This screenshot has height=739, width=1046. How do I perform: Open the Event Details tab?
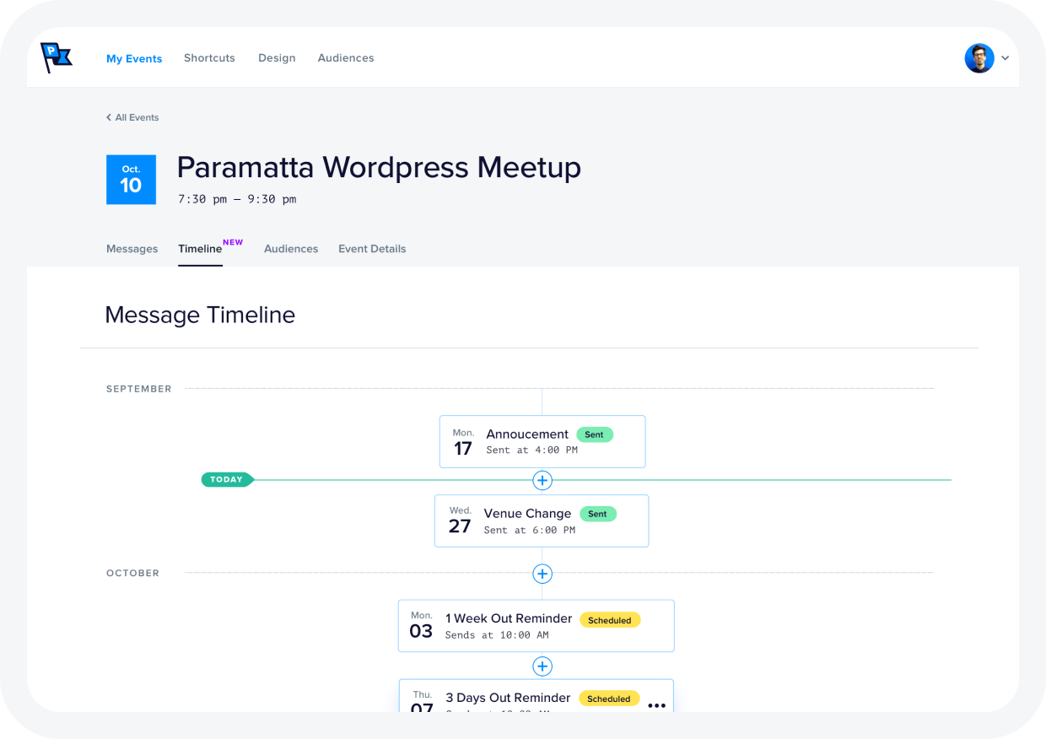pyautogui.click(x=372, y=249)
